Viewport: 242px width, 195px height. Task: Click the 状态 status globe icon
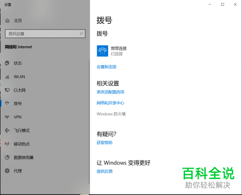point(7,63)
